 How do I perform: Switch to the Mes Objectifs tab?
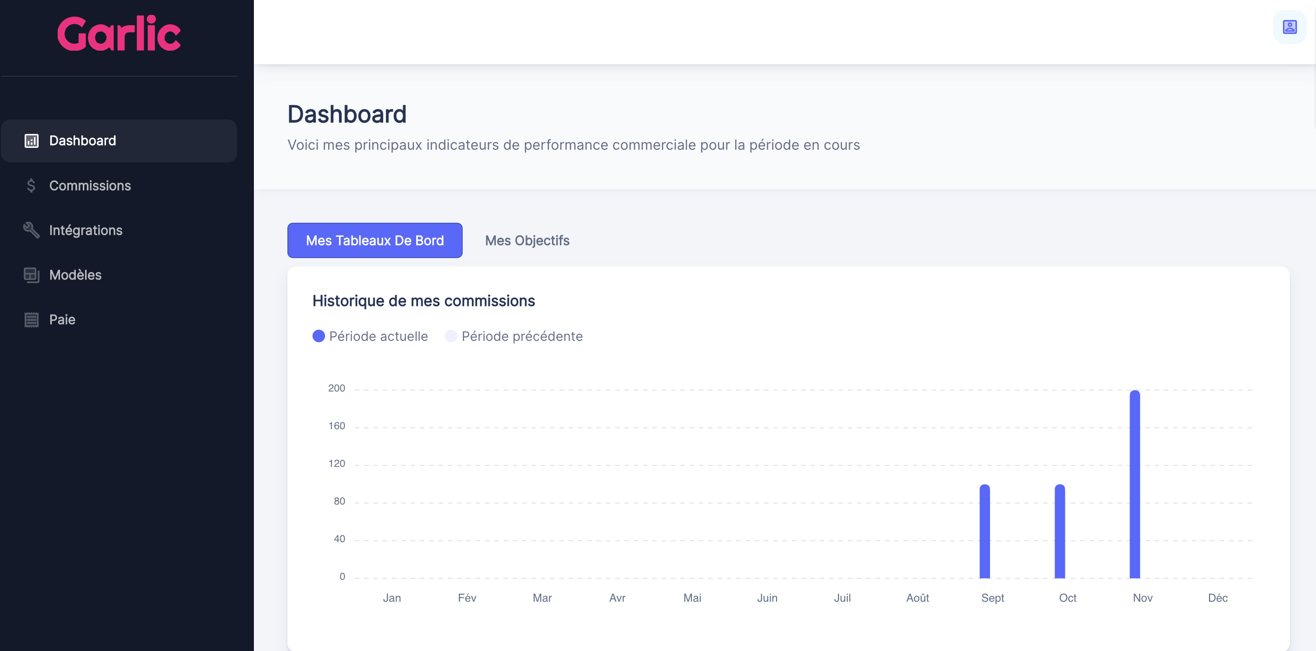pyautogui.click(x=527, y=240)
